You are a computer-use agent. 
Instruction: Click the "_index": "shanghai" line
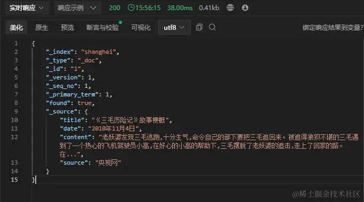(x=83, y=52)
